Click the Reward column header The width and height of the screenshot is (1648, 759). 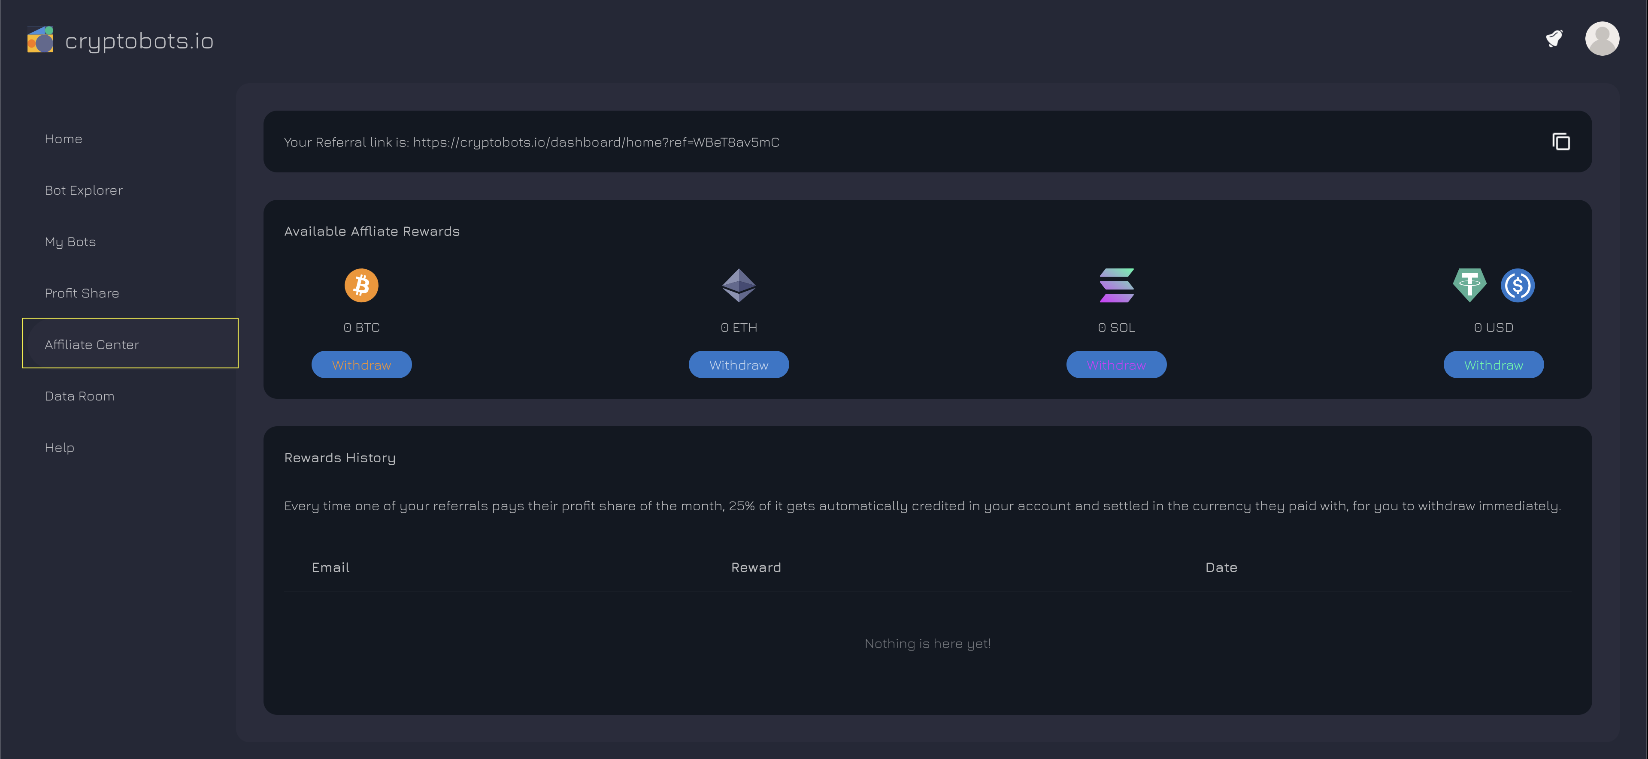point(756,567)
